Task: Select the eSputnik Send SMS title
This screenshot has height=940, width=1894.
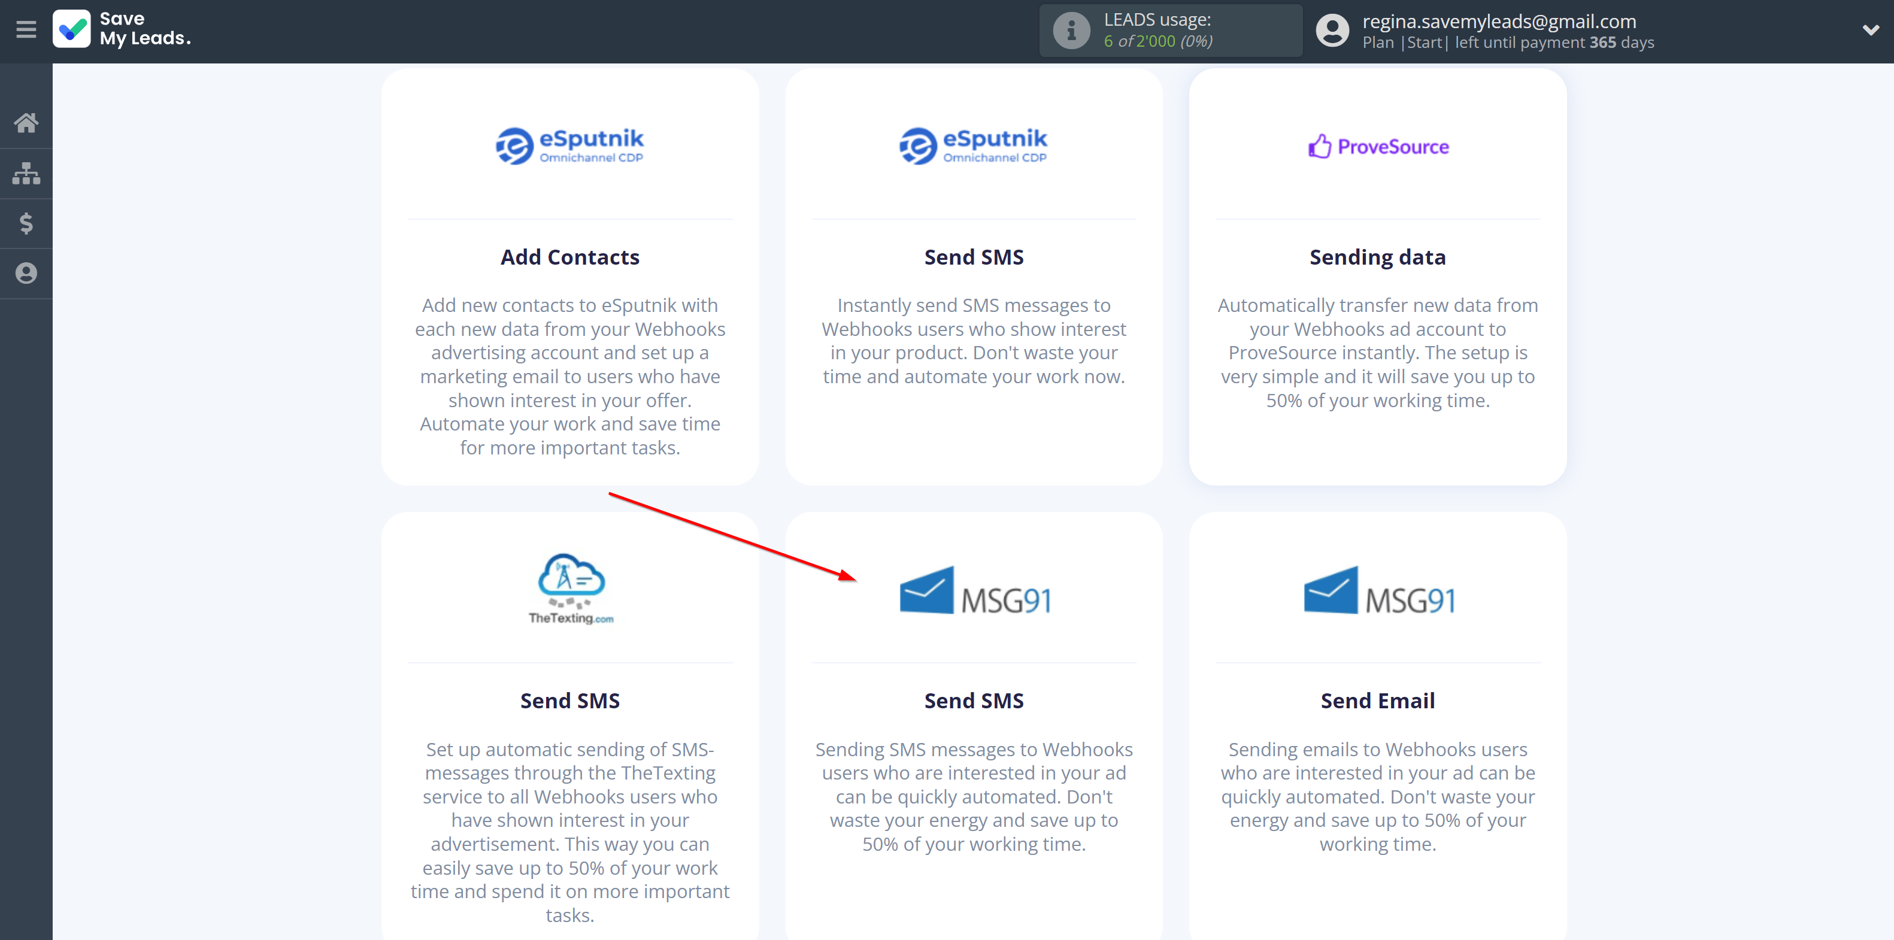Action: tap(974, 257)
